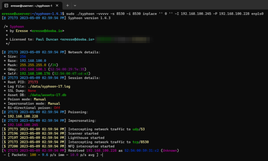Click the Impersonation mode value Manual
Screen dimensions: 268x161
[x=54, y=103]
